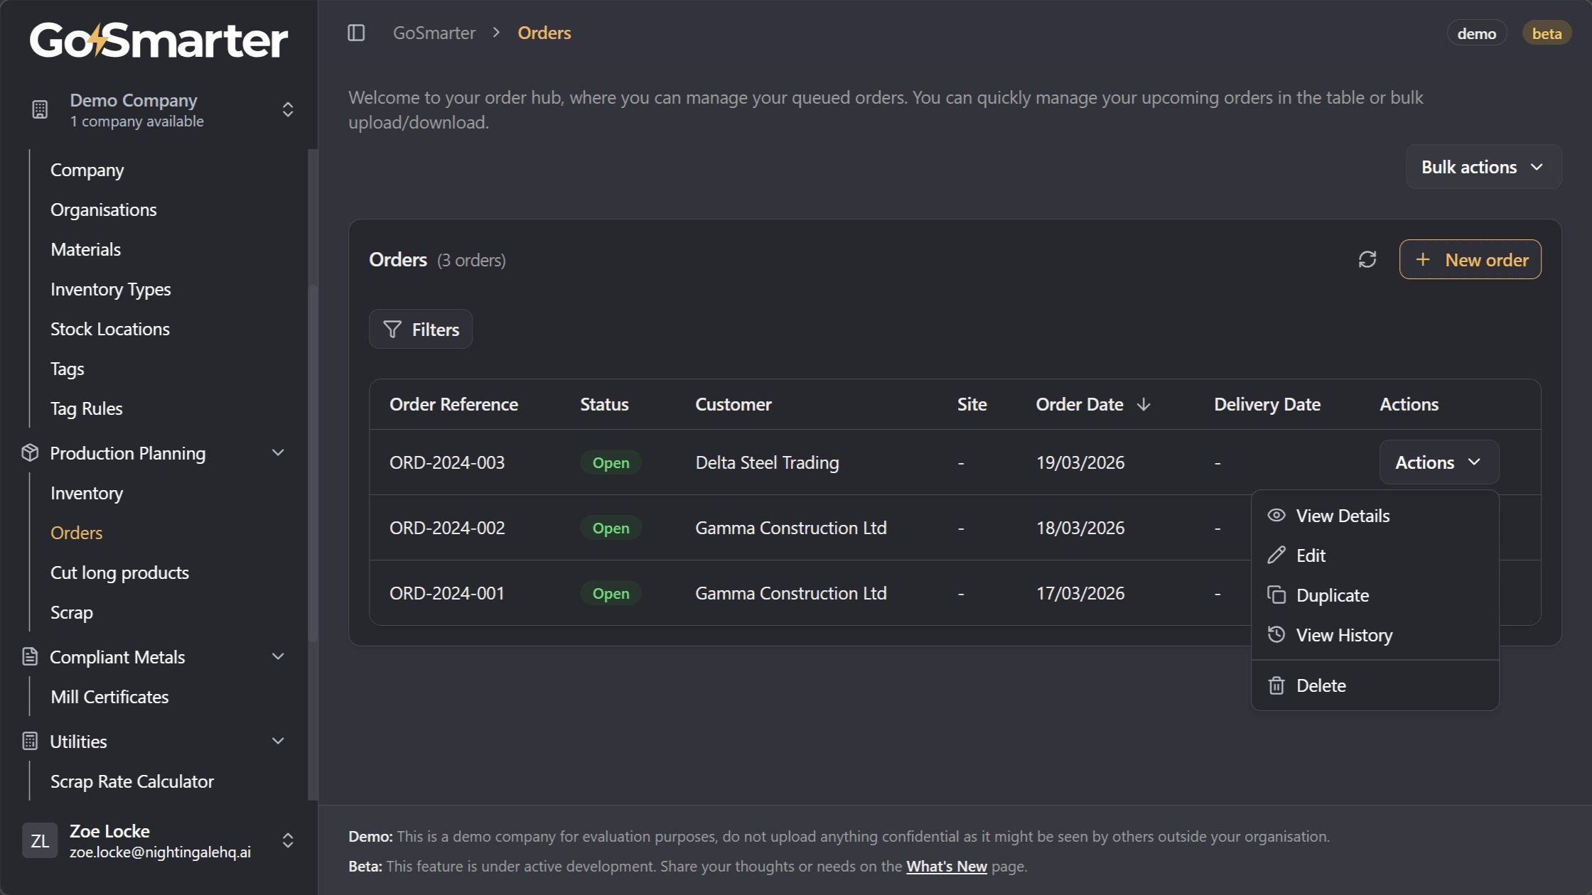
Task: Click the GoSmarter logo
Action: (x=158, y=40)
